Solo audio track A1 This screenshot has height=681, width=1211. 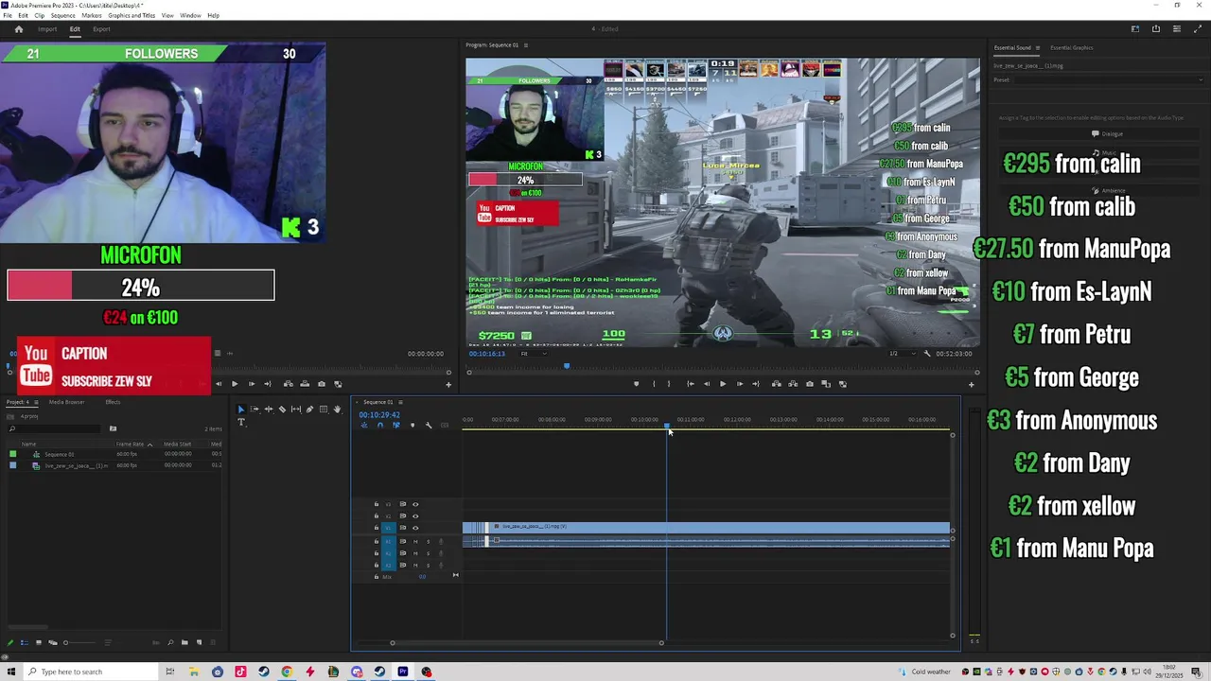[428, 542]
